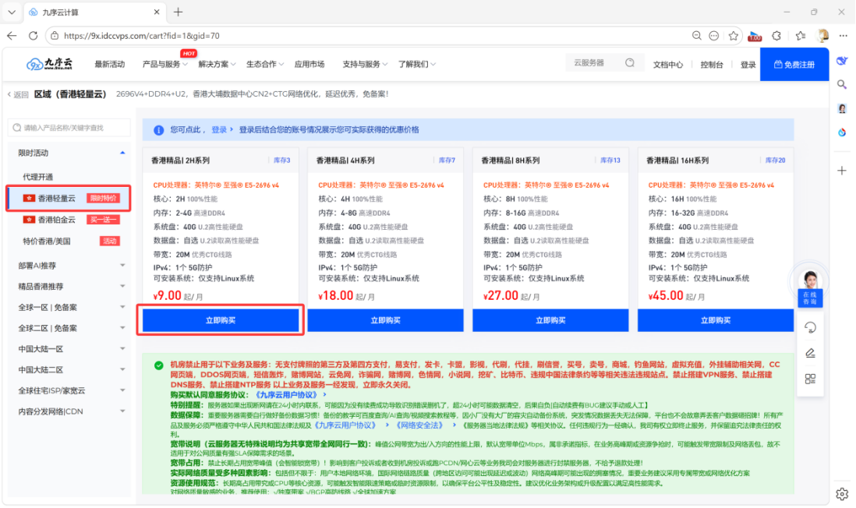Buy the 香港精品 2H系列 plan
This screenshot has height=508, width=856.
[221, 320]
